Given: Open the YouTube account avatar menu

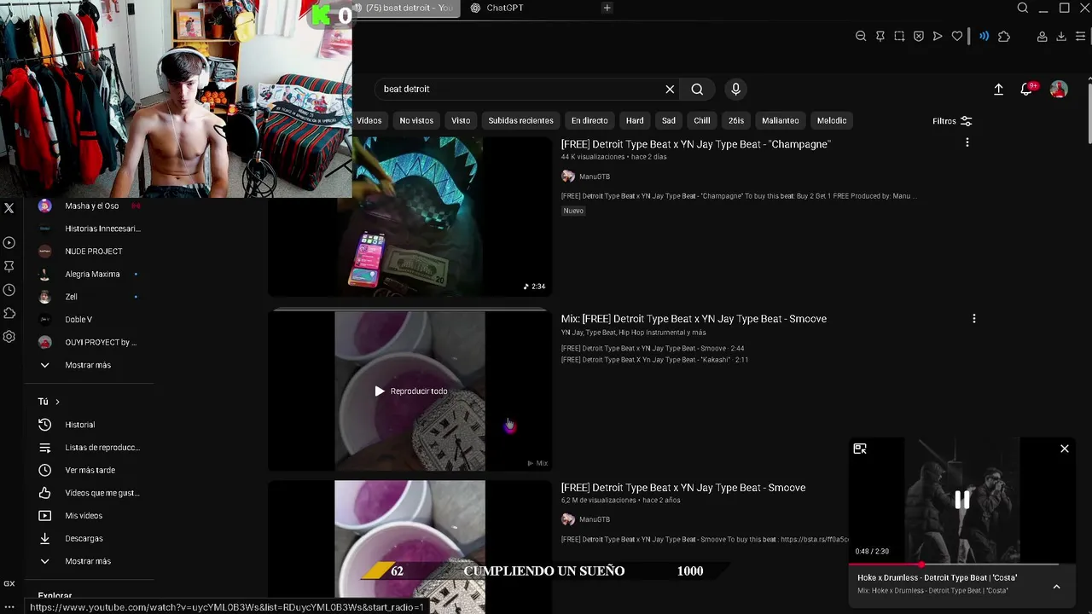Looking at the screenshot, I should 1059,89.
